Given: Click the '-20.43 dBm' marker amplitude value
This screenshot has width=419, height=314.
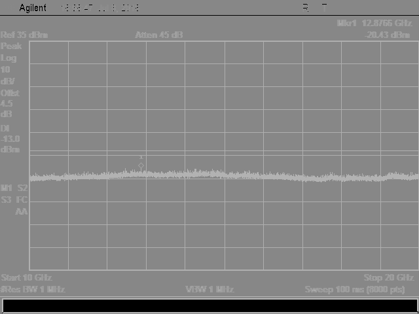Looking at the screenshot, I should coord(388,35).
